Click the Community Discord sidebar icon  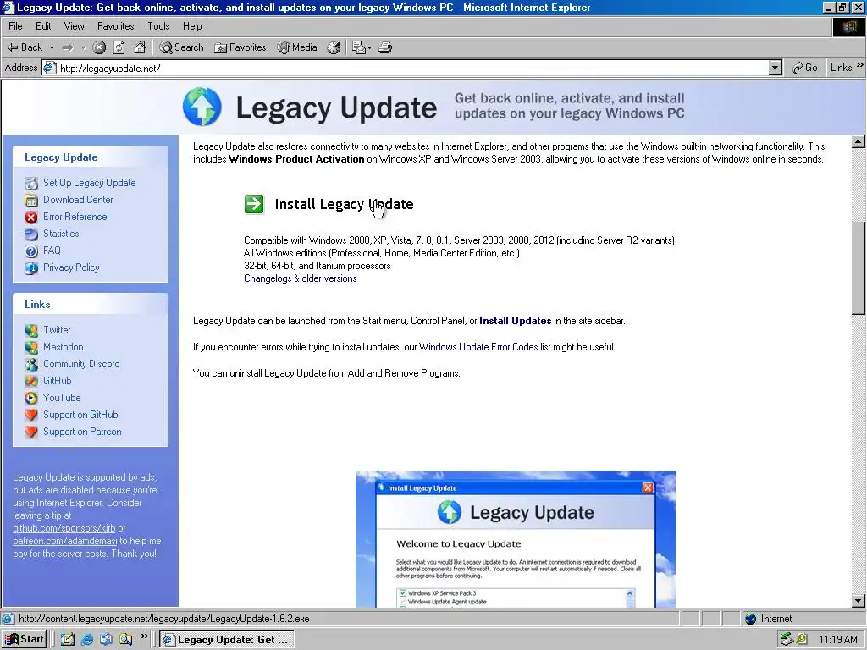tap(31, 364)
